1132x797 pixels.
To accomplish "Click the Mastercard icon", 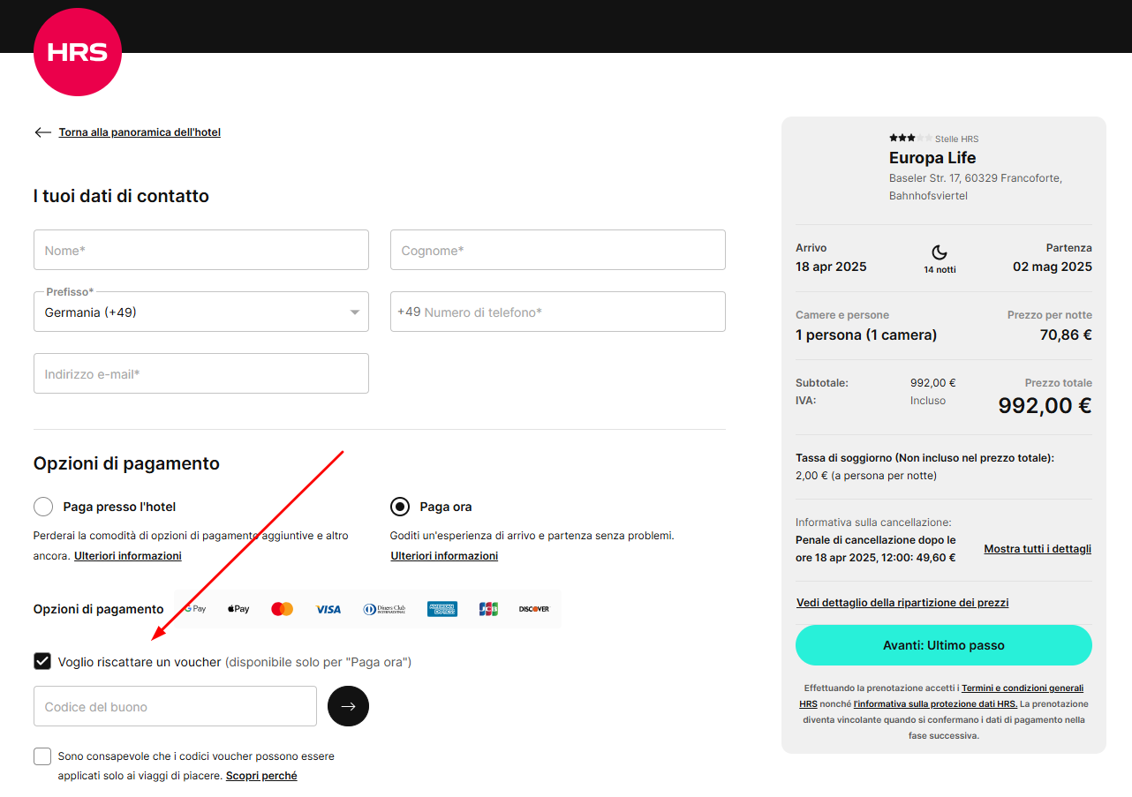I will tap(282, 609).
